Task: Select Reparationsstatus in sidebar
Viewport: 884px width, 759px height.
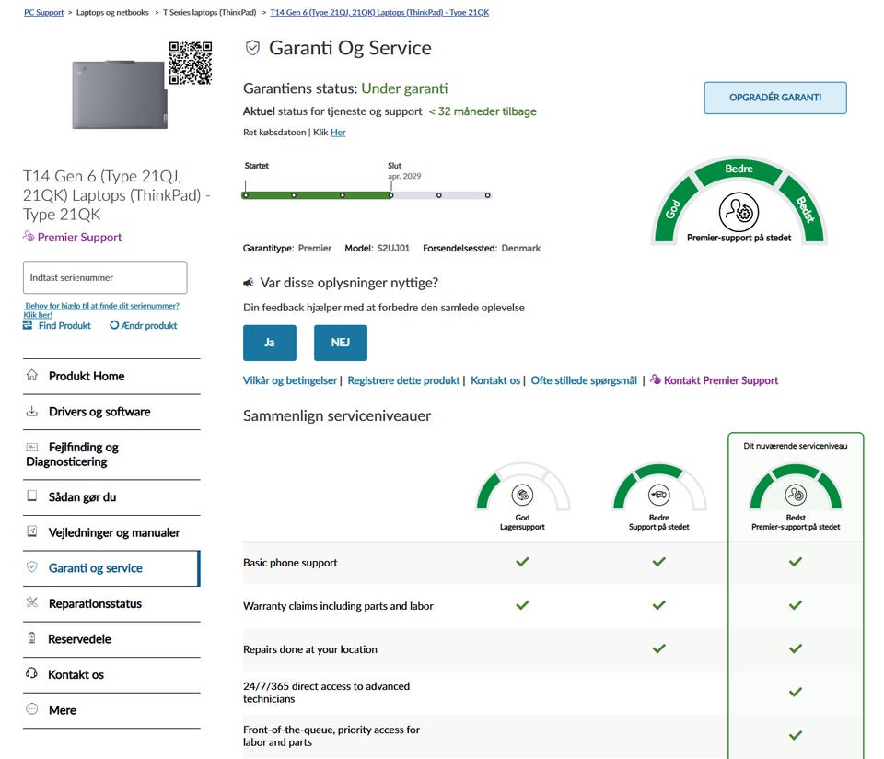Action: point(111,603)
